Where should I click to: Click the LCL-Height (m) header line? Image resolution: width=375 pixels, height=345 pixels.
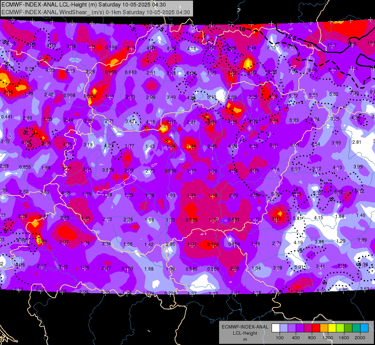84,5
